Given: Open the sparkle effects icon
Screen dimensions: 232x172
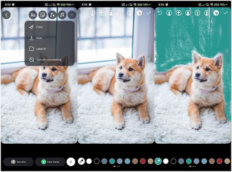Looking at the screenshot, I should pos(52,15).
